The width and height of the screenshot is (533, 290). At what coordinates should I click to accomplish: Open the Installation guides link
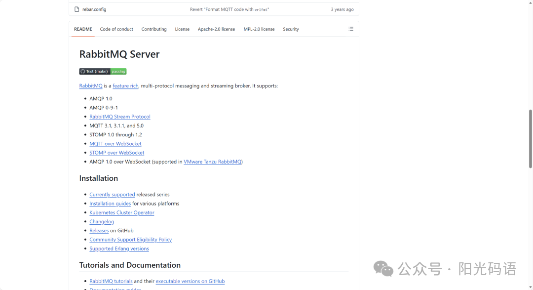[x=110, y=203]
